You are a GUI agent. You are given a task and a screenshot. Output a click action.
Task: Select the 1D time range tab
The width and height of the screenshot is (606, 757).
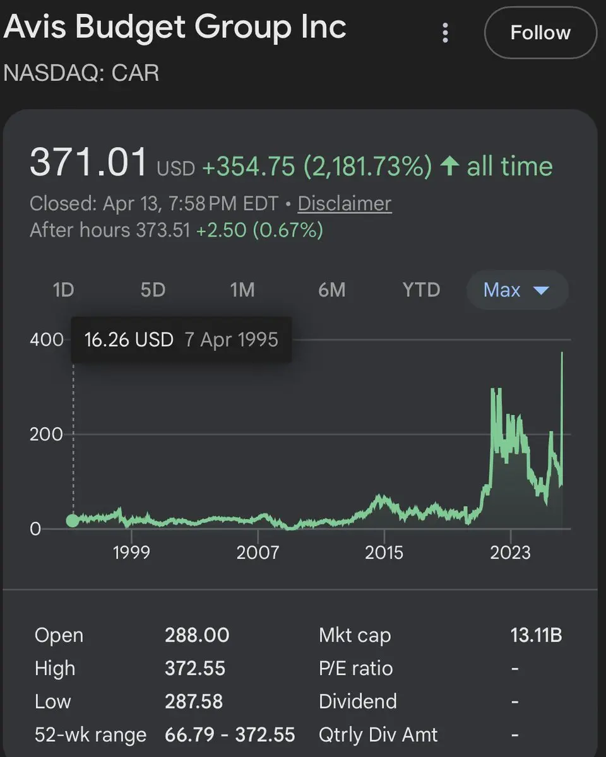(63, 290)
